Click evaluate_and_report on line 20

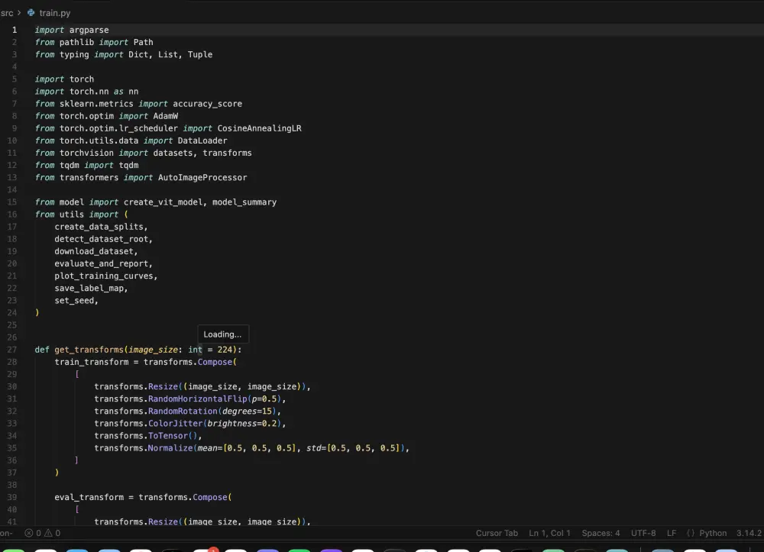[102, 263]
